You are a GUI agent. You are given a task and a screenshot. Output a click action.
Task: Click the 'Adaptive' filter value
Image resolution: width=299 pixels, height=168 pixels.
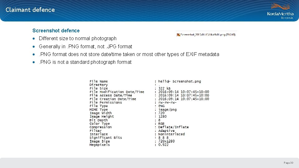[166, 131]
